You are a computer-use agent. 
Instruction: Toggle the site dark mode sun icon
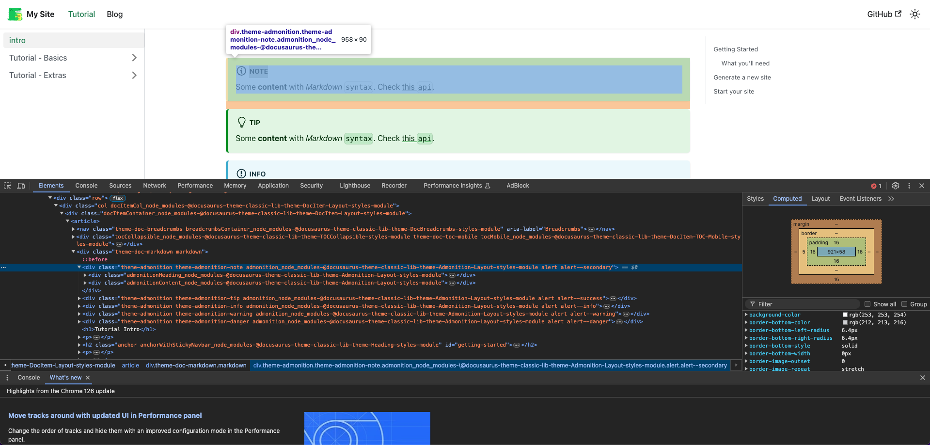[914, 14]
